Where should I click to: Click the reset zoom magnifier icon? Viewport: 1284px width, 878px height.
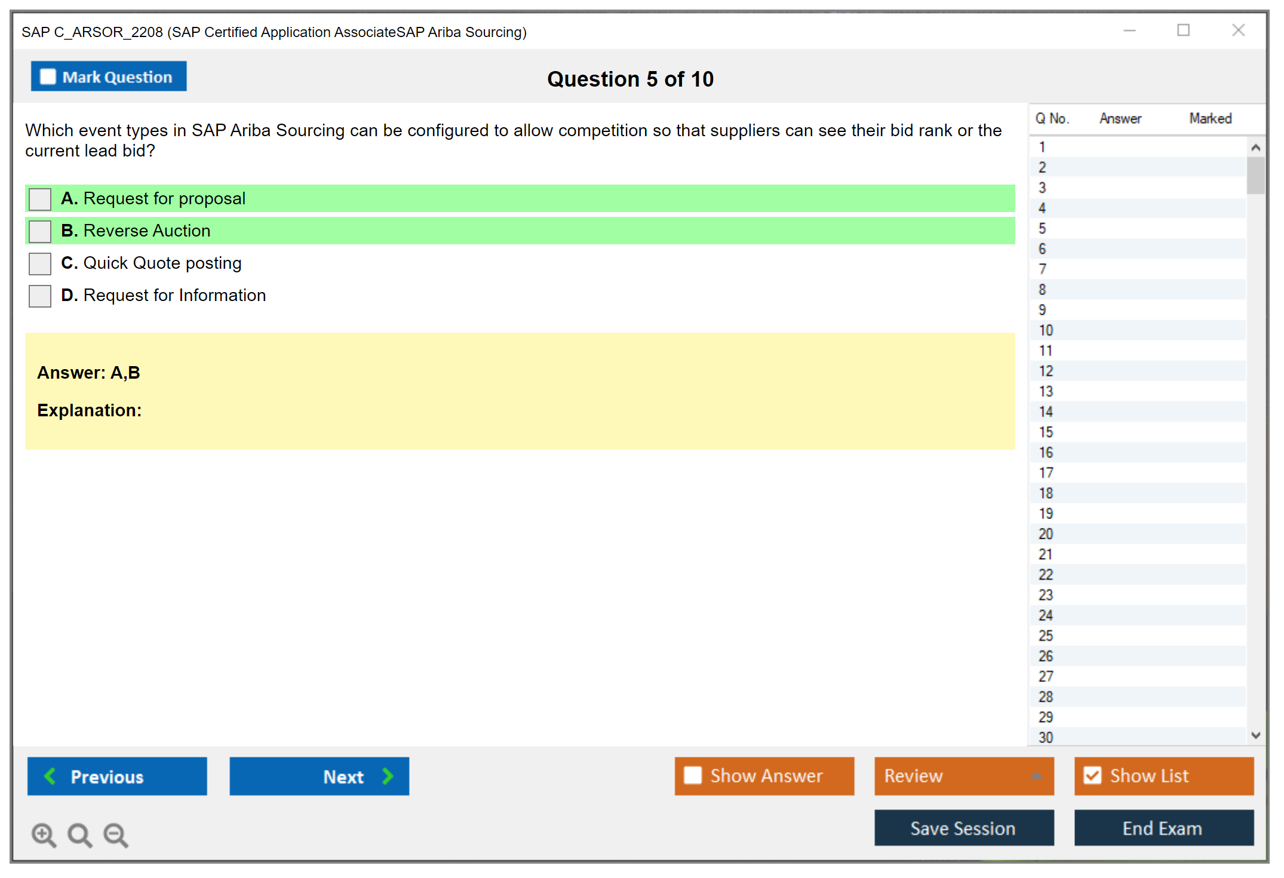point(79,834)
